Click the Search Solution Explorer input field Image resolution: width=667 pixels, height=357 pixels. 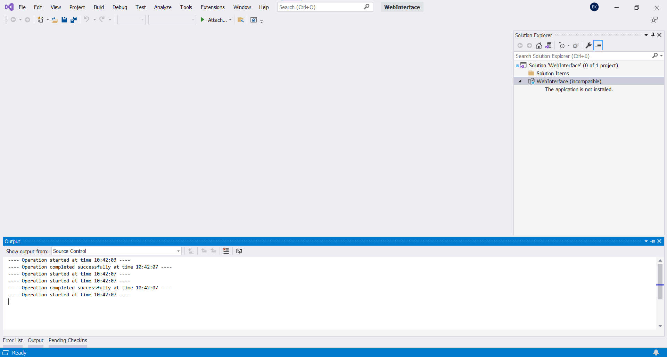click(582, 56)
